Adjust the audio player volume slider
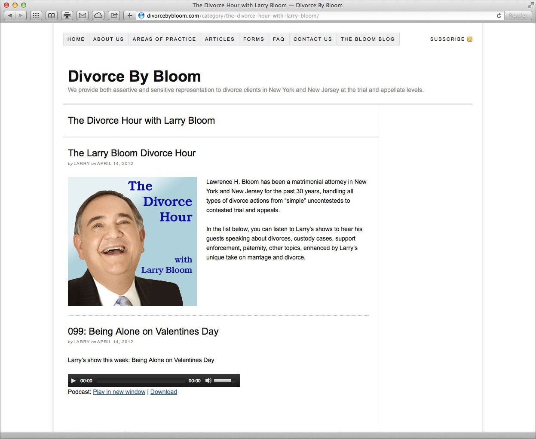The width and height of the screenshot is (536, 439). [x=224, y=381]
